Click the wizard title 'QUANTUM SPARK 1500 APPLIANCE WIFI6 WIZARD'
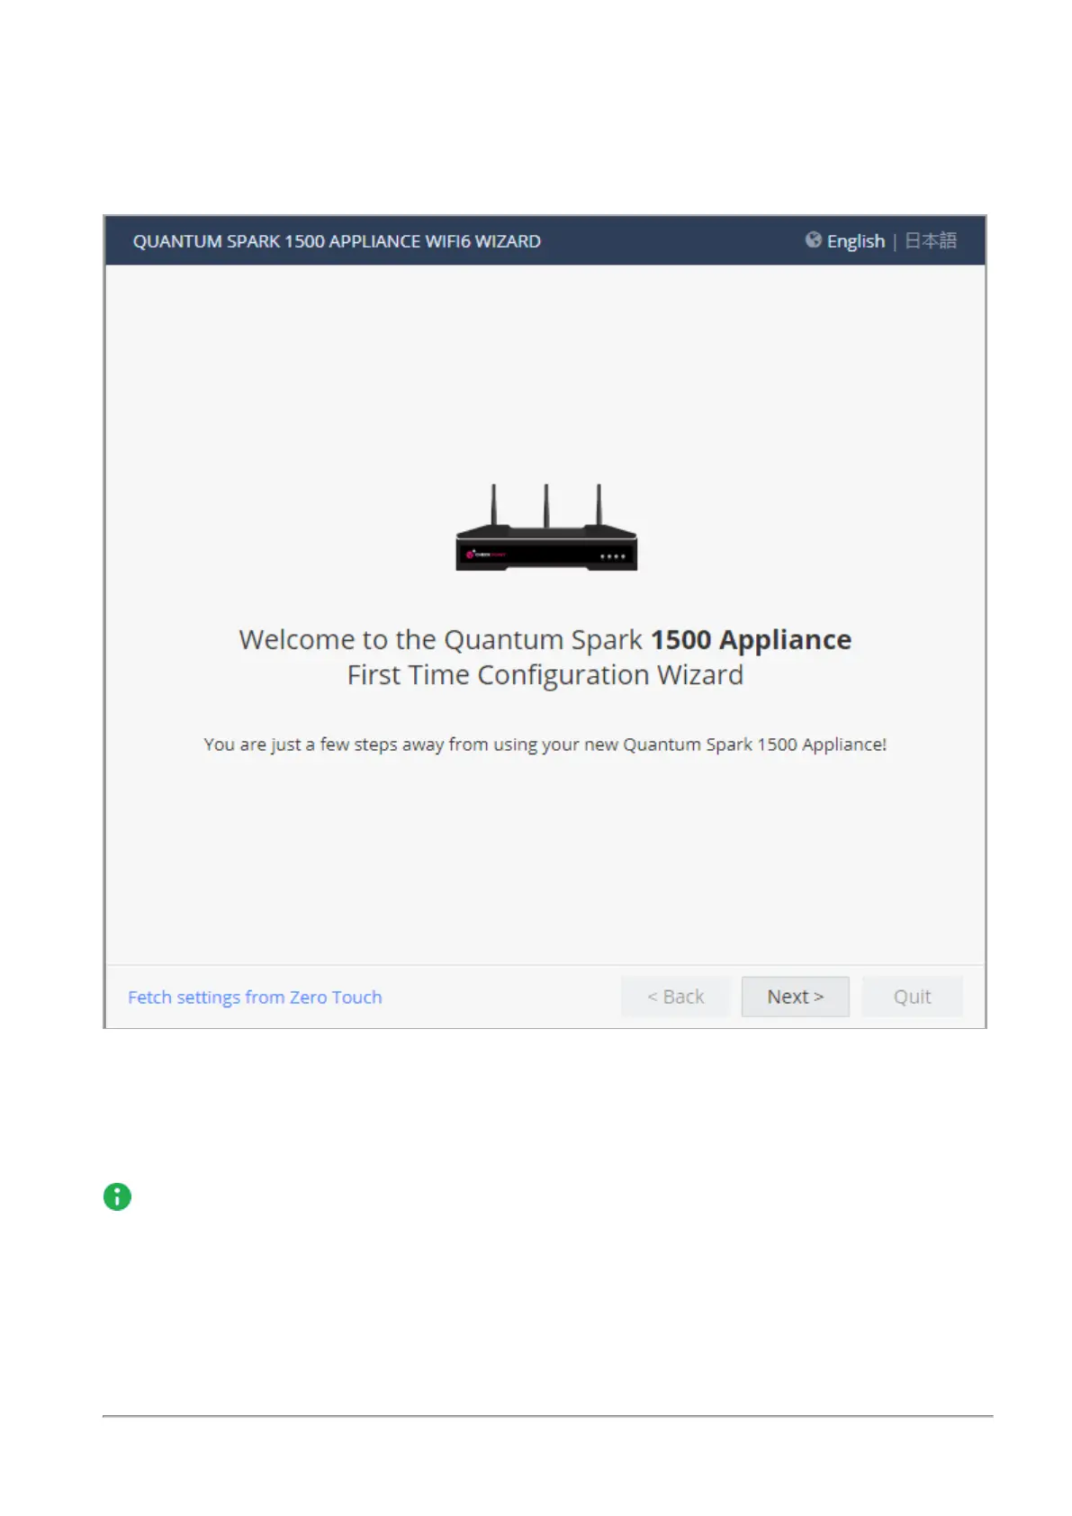The width and height of the screenshot is (1072, 1516). click(x=337, y=241)
